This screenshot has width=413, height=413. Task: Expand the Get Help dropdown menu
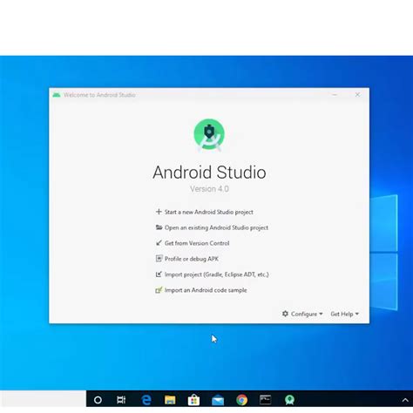coord(345,314)
